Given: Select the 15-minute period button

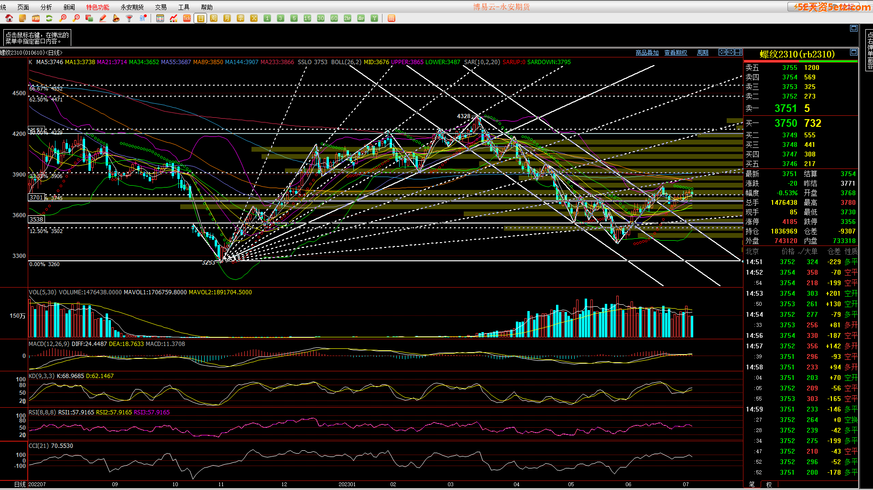Looking at the screenshot, I should 307,18.
